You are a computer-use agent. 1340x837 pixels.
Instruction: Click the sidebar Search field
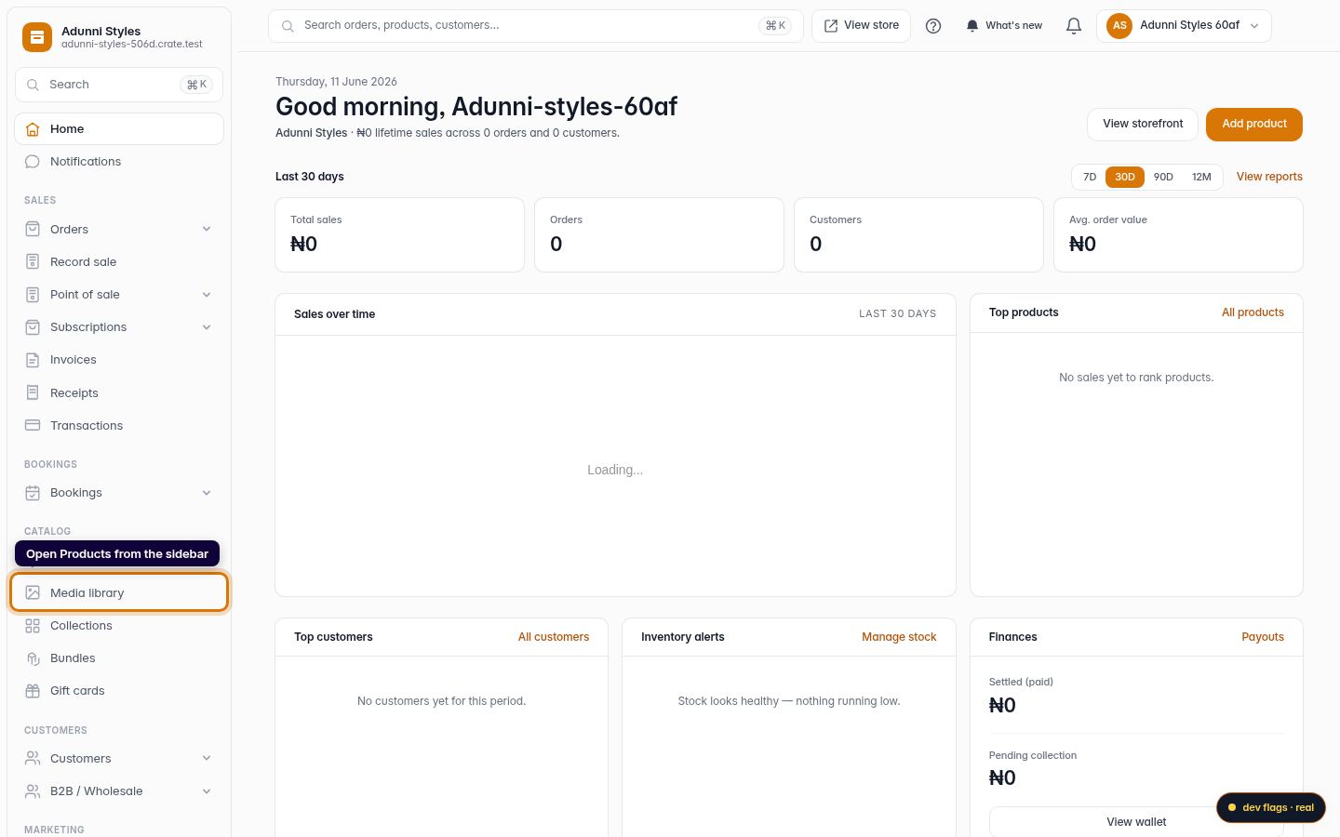119,85
